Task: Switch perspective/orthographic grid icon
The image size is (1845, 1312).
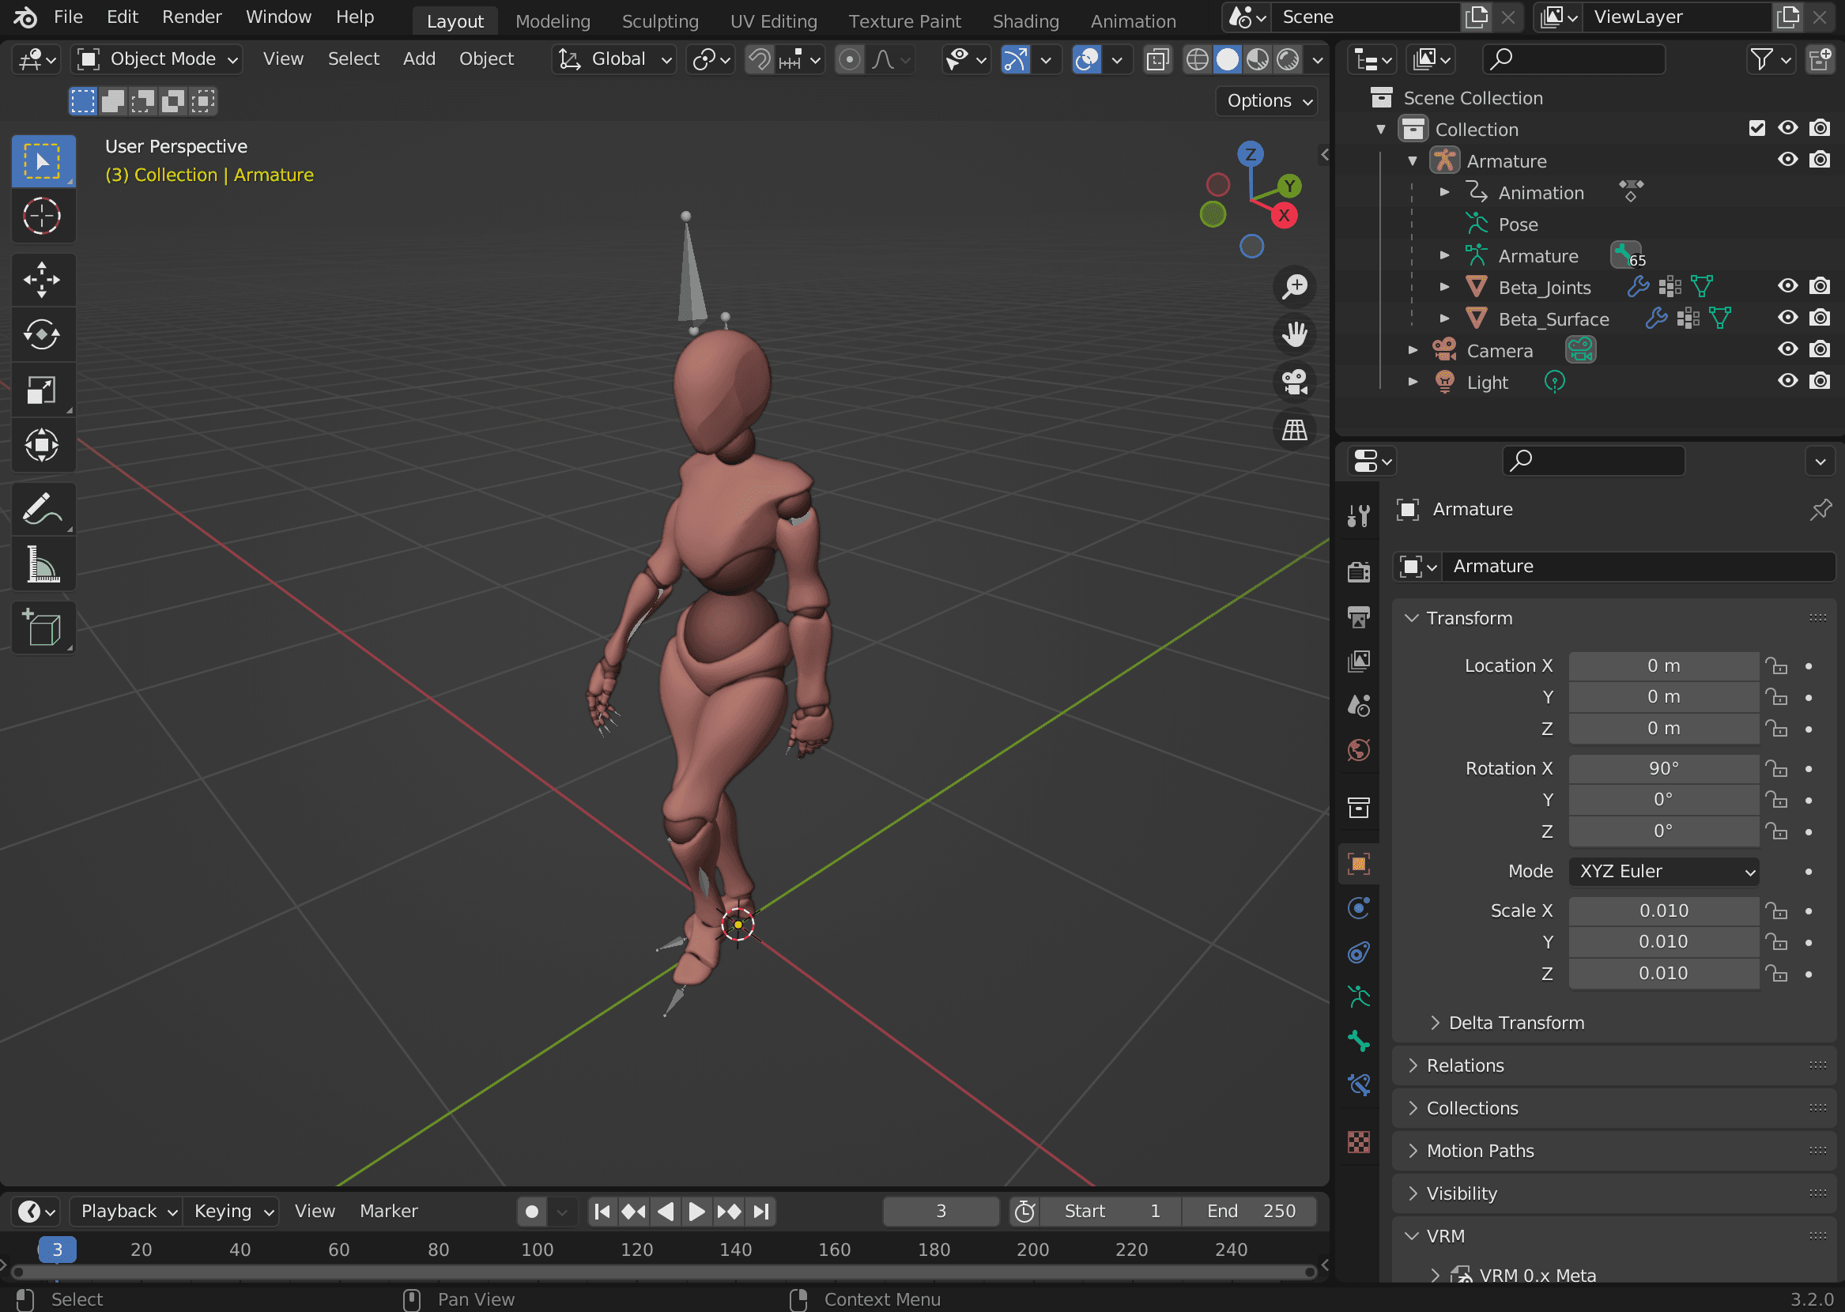Action: 1294,429
